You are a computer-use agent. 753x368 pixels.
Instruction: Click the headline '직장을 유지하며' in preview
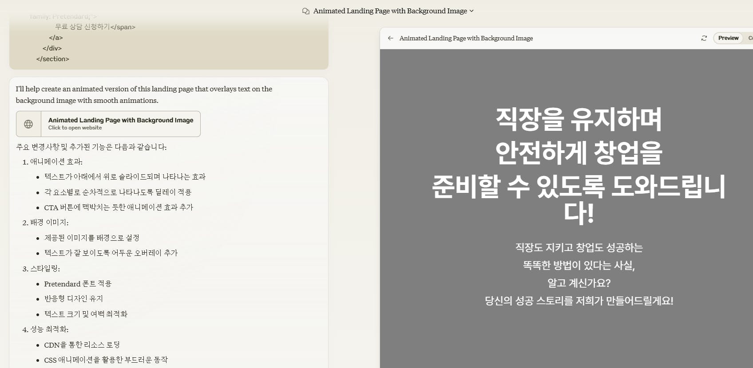point(579,119)
